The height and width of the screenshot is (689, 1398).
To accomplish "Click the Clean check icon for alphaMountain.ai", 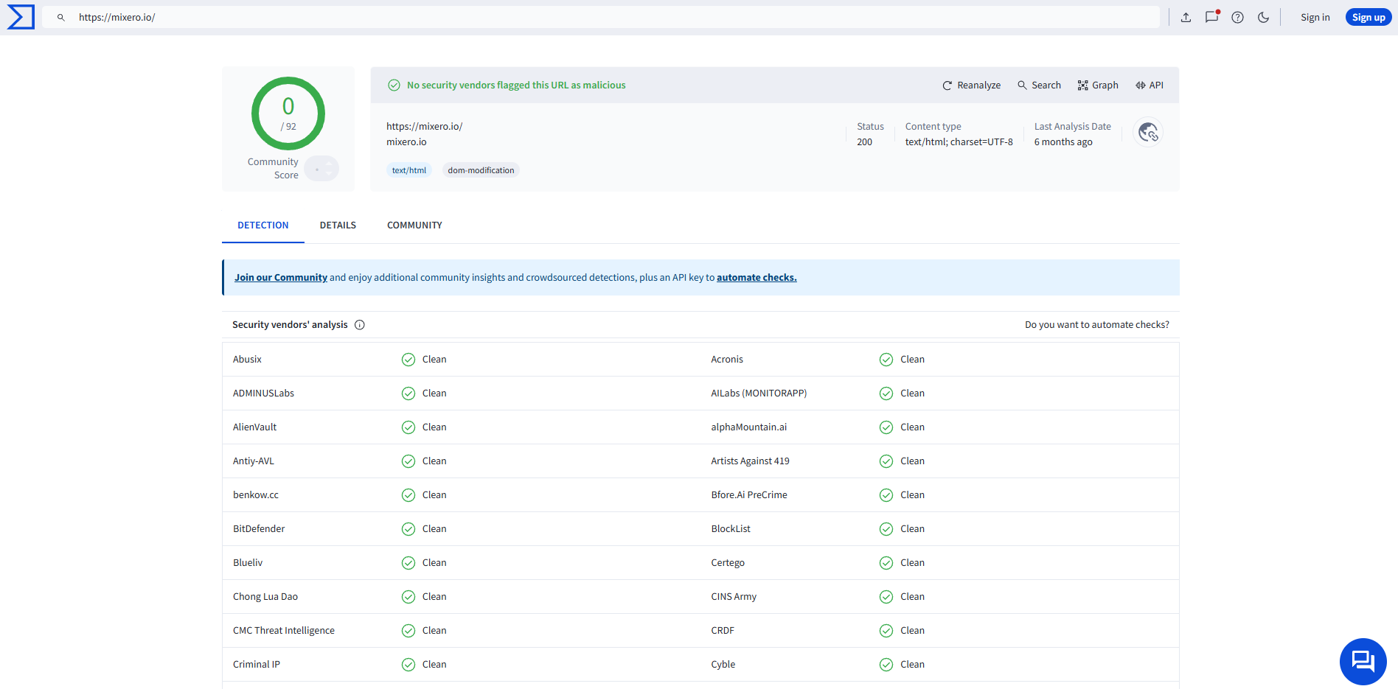I will [886, 427].
